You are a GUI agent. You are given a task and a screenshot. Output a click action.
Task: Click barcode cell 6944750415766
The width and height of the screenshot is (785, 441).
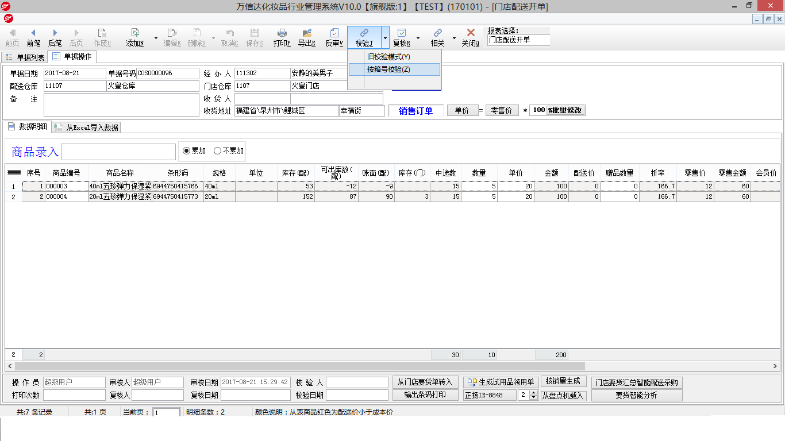pyautogui.click(x=178, y=187)
